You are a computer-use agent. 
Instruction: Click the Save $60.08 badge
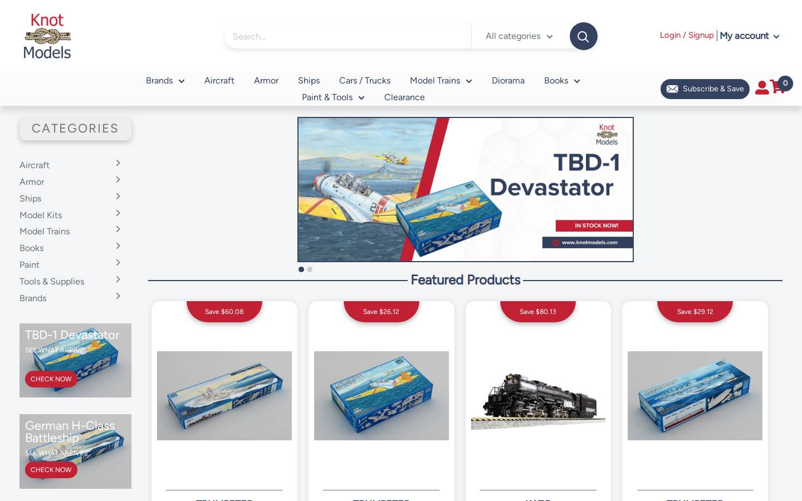[224, 311]
